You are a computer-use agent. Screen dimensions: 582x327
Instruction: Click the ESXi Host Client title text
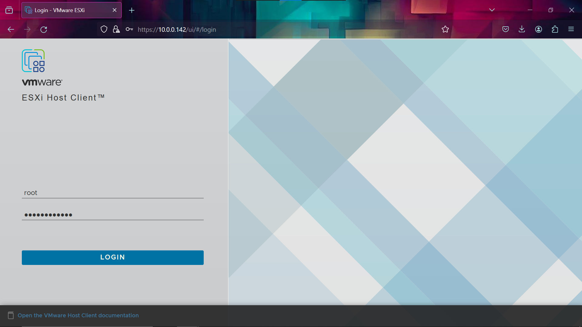point(63,98)
